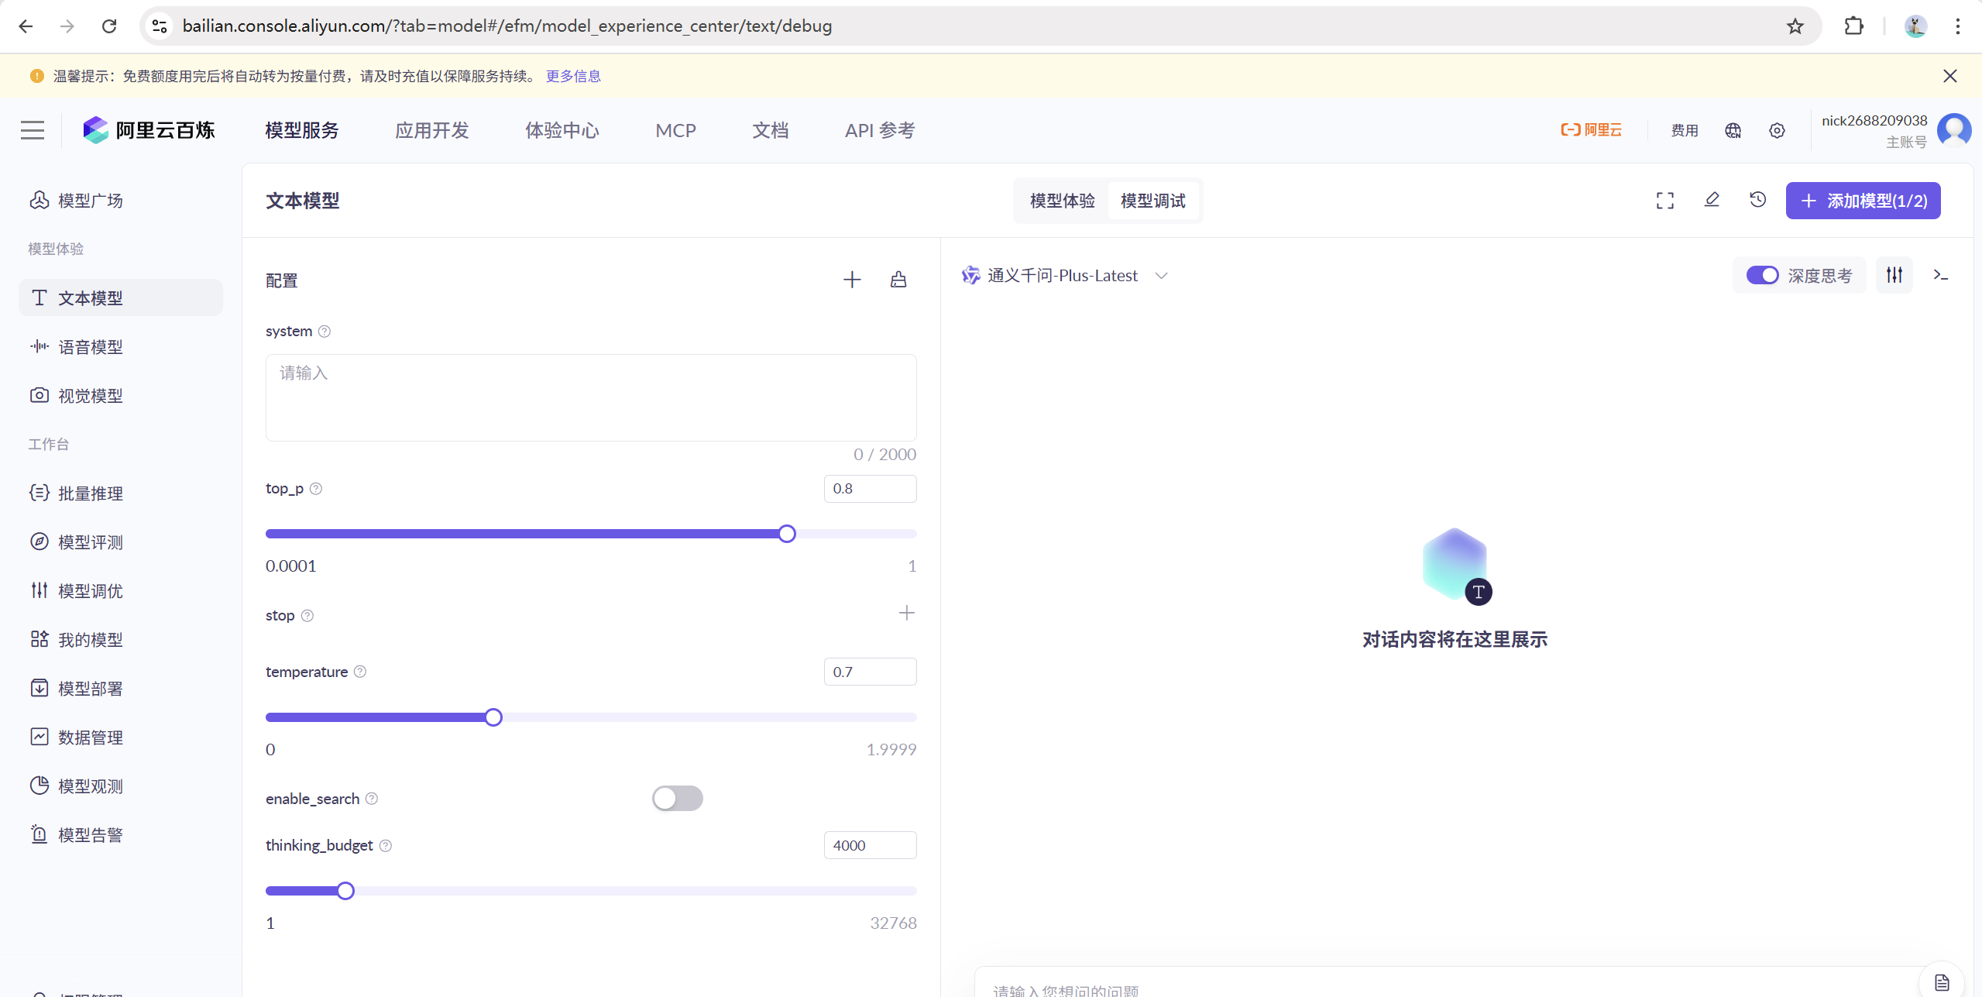Open the conversation history clock icon
The image size is (1982, 997).
(x=1757, y=200)
